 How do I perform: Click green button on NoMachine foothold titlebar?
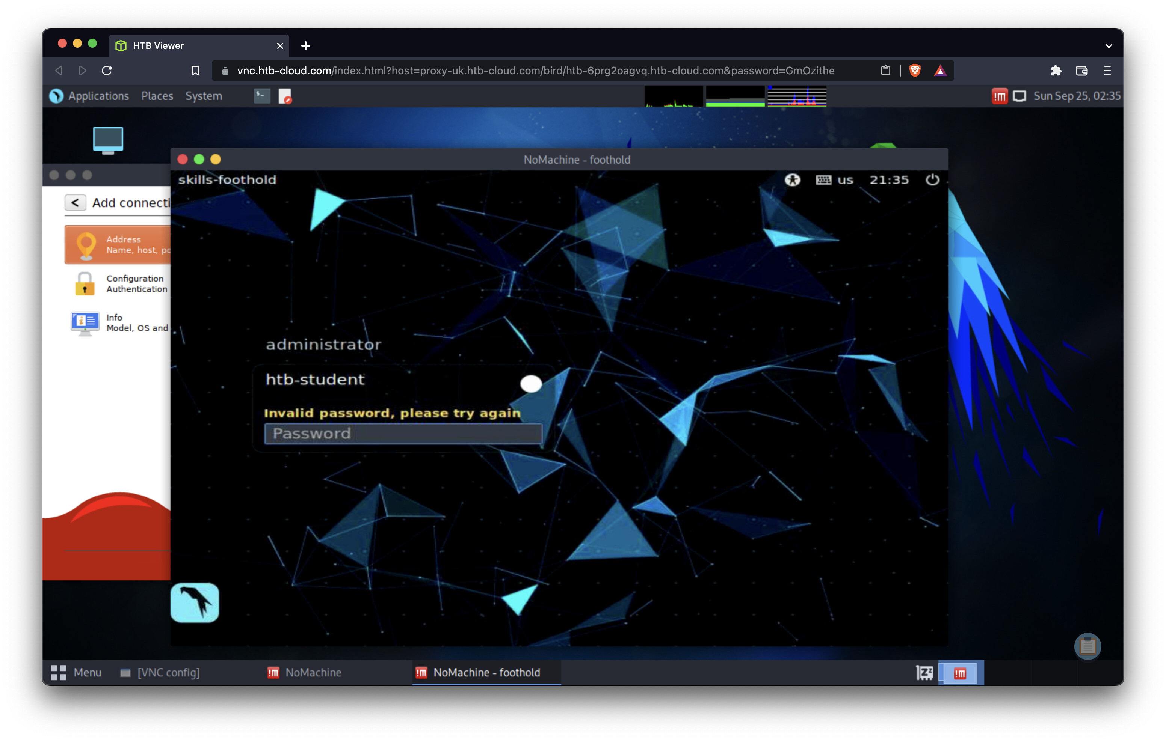pos(199,159)
